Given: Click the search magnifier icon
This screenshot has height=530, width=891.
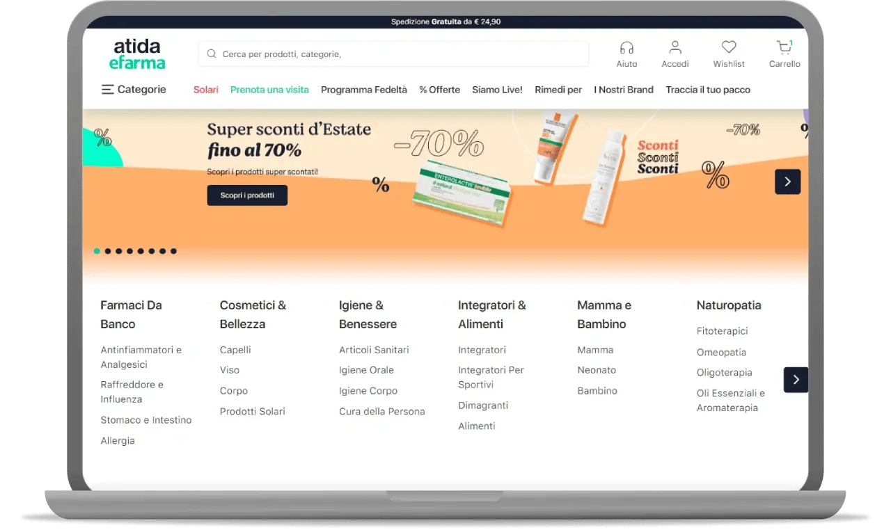Looking at the screenshot, I should (212, 54).
